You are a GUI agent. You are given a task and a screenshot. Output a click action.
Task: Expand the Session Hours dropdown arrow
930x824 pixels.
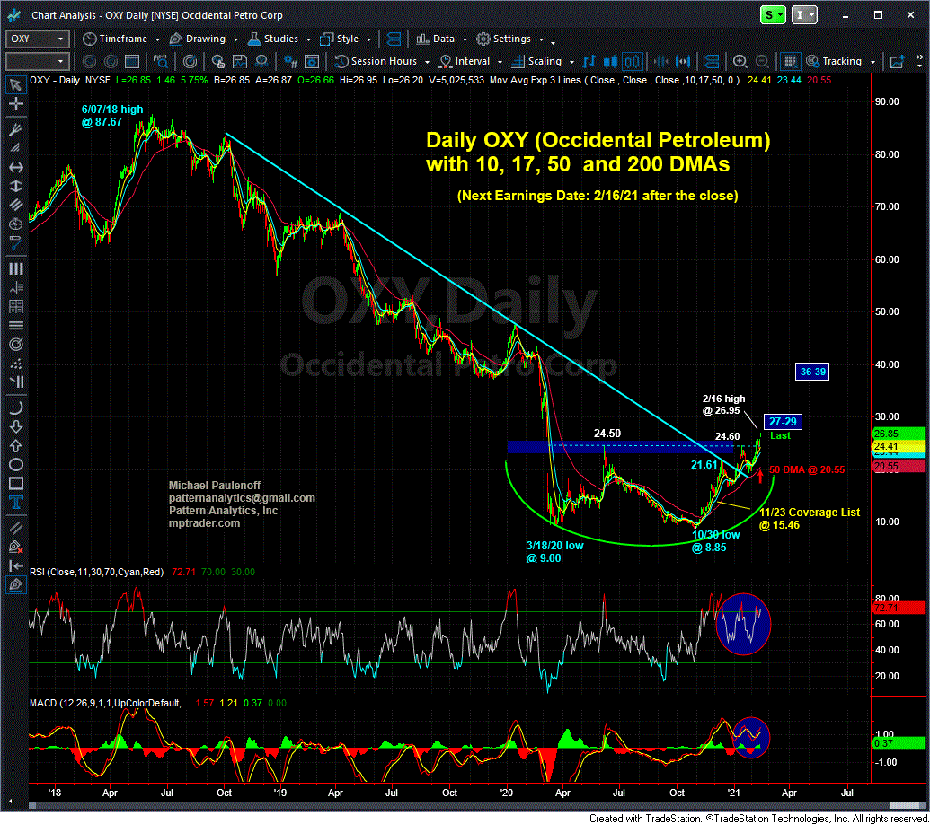click(427, 62)
